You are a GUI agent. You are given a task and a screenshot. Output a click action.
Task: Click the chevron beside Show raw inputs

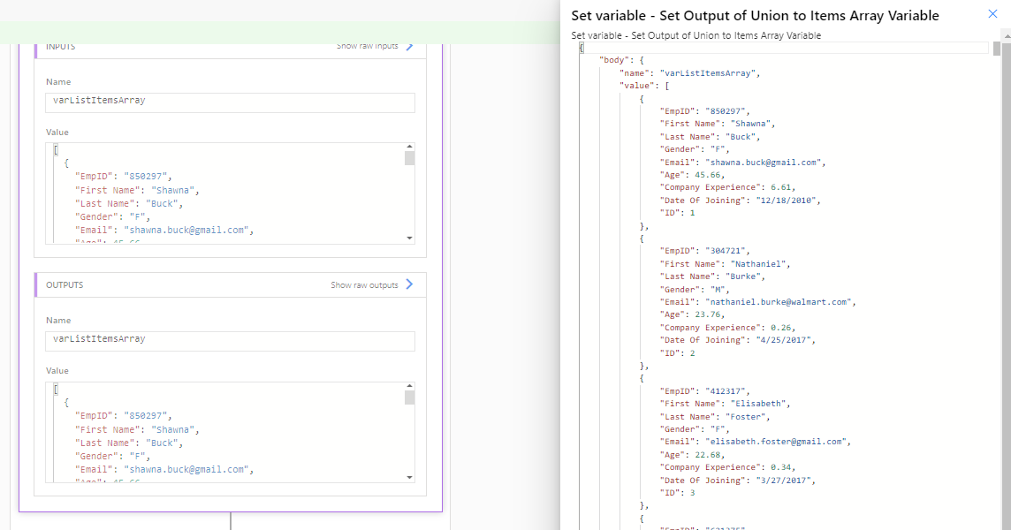coord(409,47)
